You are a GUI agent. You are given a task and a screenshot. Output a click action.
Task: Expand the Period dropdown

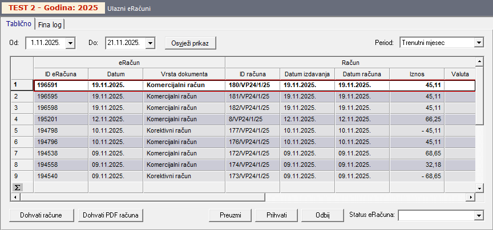coord(478,43)
